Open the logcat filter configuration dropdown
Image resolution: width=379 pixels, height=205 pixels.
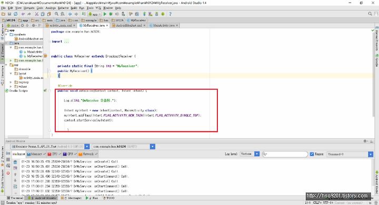(x=371, y=154)
